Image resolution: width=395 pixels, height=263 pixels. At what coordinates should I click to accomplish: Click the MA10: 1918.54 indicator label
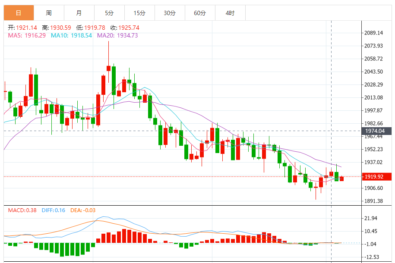click(x=71, y=35)
